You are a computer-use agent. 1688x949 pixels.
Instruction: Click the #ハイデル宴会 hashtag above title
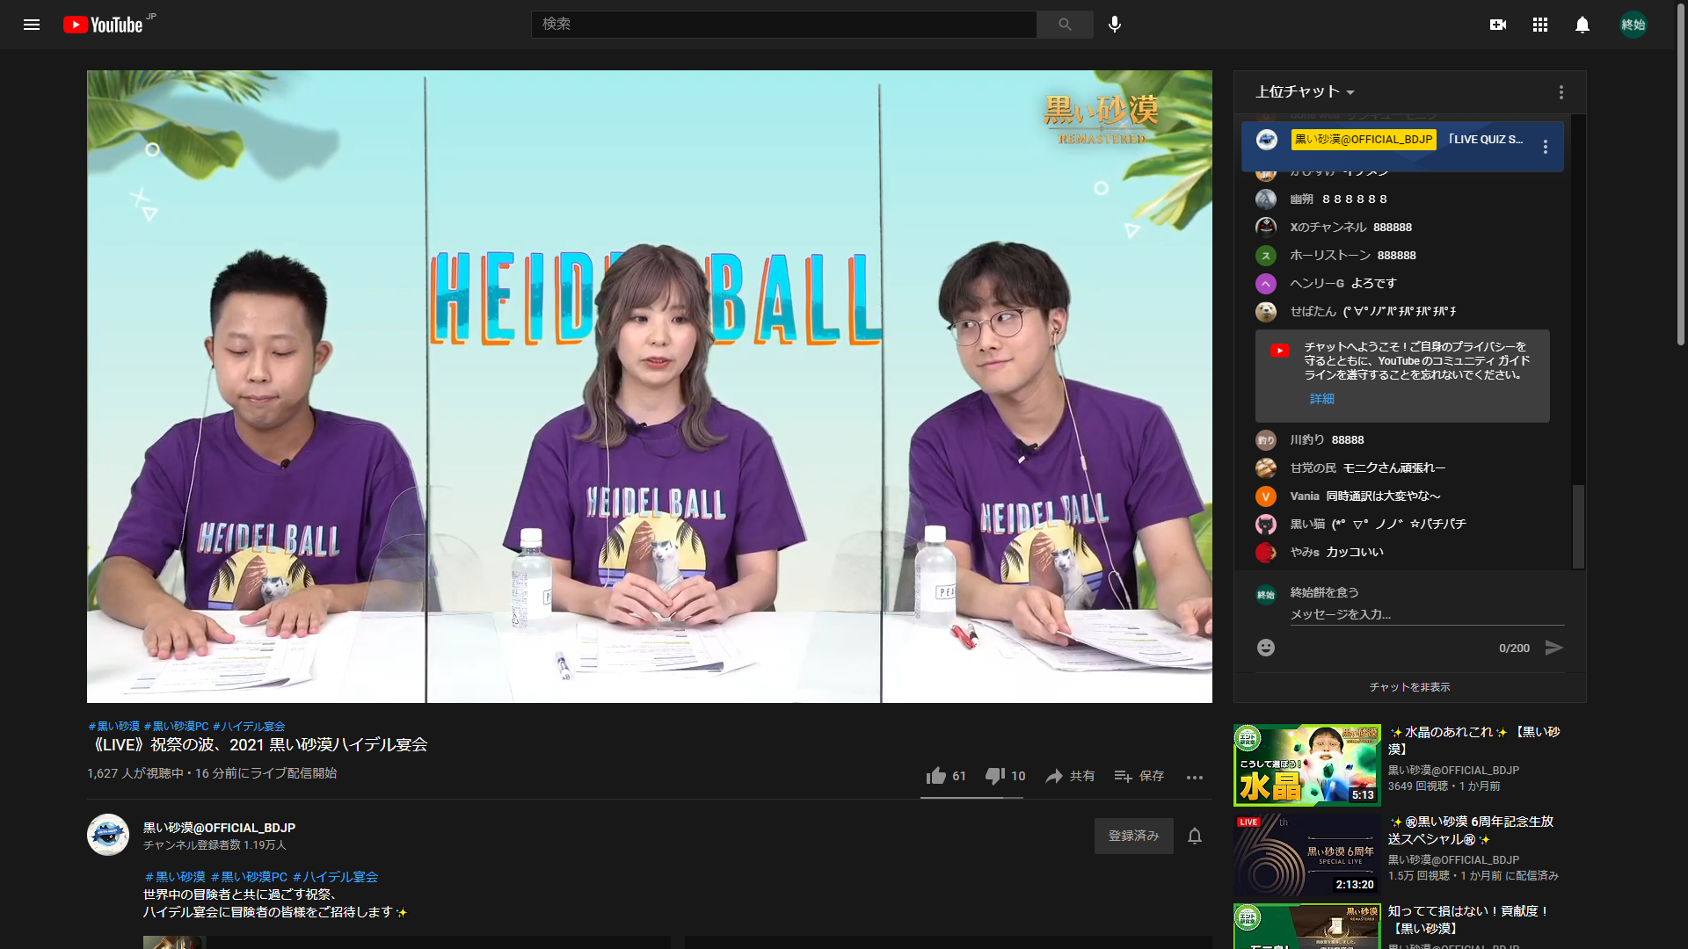click(x=249, y=727)
